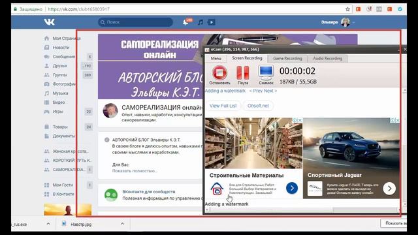Click the info icon beside АВТОРСКИЙ БЛОГ
418x235 pixels.
click(107, 140)
